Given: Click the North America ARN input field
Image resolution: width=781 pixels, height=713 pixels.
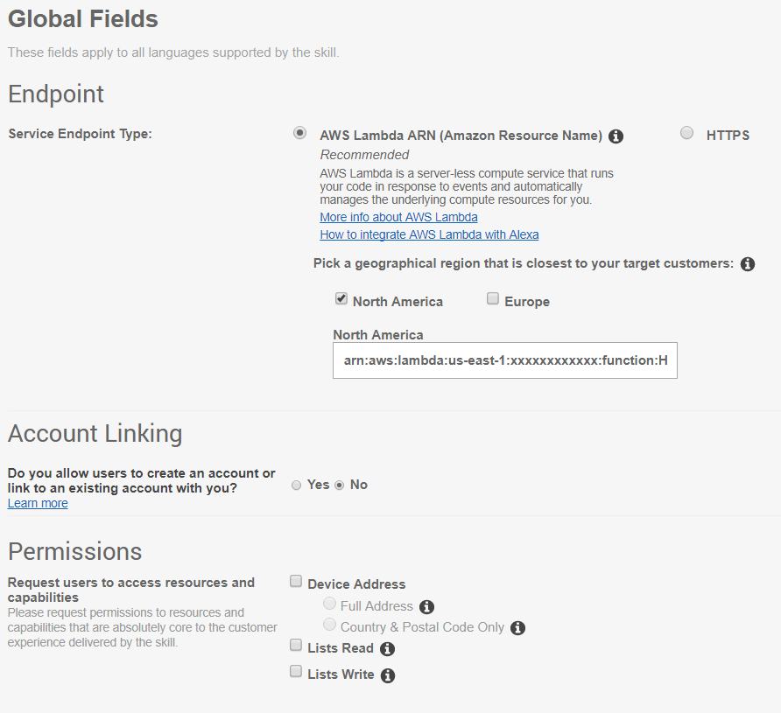Looking at the screenshot, I should (x=505, y=360).
